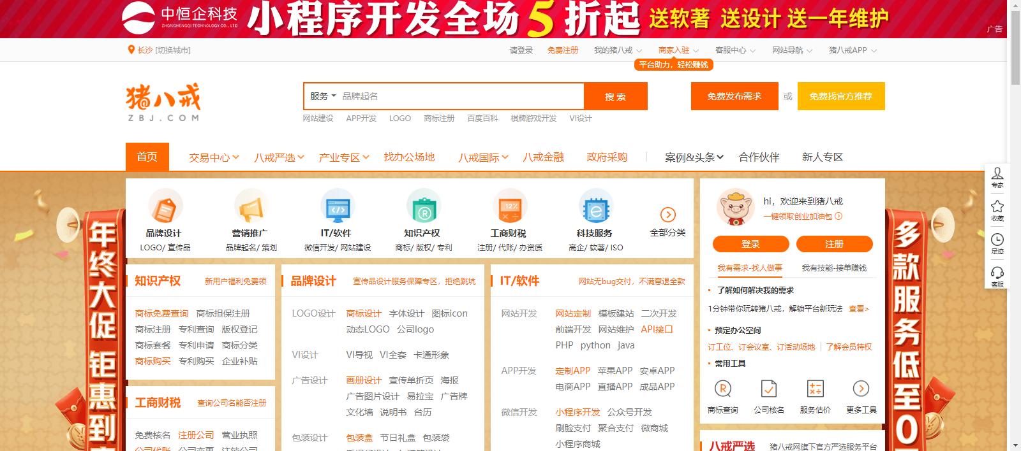Click the 商标注册 hot search suggestion
This screenshot has width=1021, height=451.
click(x=439, y=118)
